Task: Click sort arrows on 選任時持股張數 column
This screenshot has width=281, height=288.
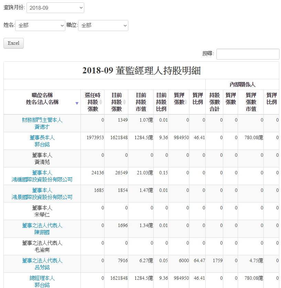Action: (101, 102)
